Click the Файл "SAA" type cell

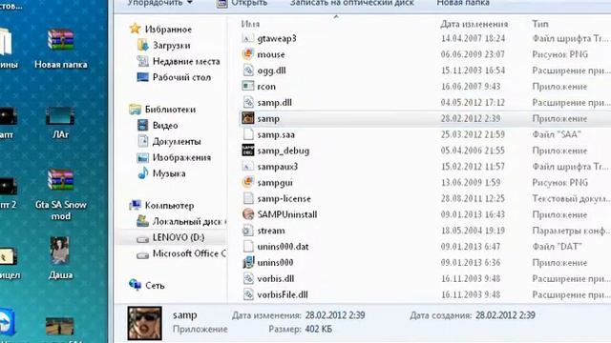pos(557,134)
